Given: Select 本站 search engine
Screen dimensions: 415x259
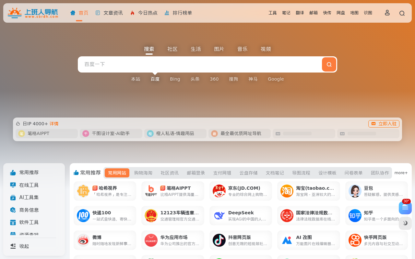Looking at the screenshot, I should (x=136, y=79).
